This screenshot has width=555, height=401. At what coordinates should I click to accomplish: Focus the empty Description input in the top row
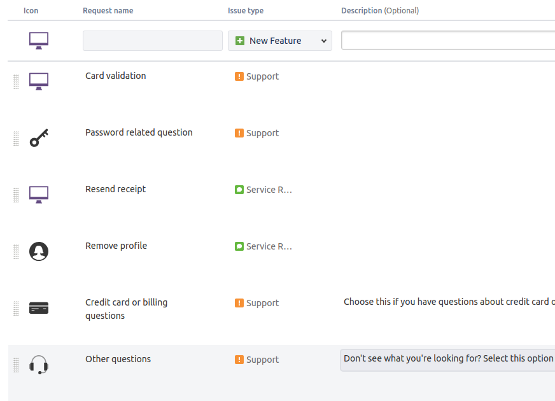[448, 40]
